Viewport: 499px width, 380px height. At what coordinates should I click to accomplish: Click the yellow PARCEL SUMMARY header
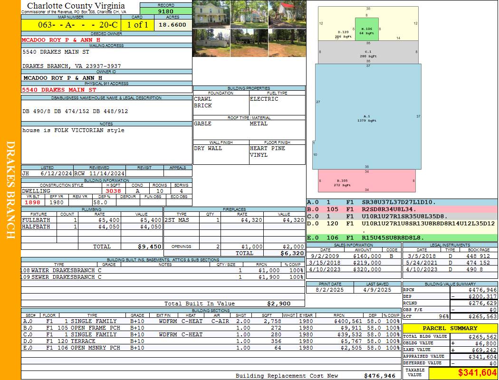(x=450, y=328)
